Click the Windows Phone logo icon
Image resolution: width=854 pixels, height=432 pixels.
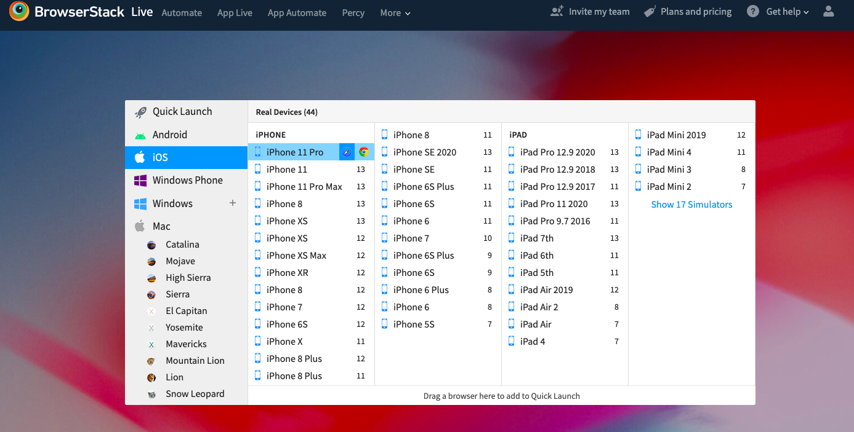click(x=140, y=181)
